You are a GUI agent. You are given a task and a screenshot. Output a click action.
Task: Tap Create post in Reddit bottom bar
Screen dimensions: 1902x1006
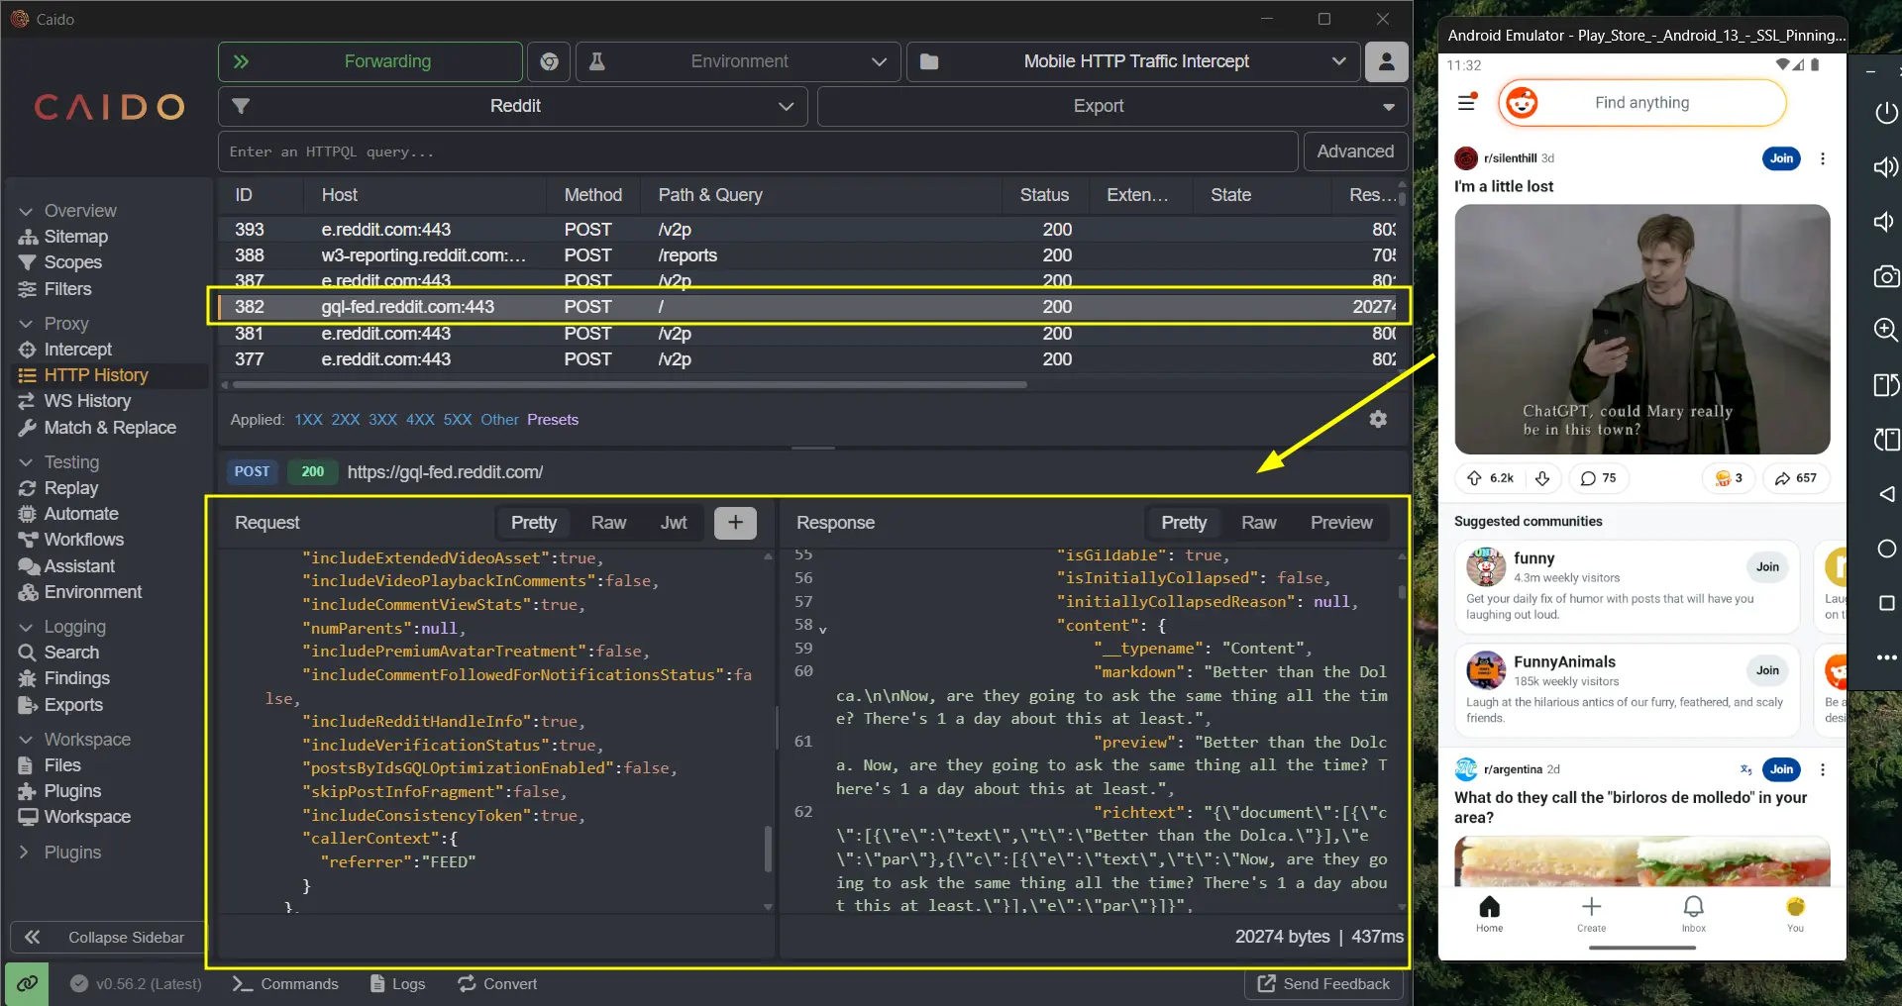pos(1591,914)
